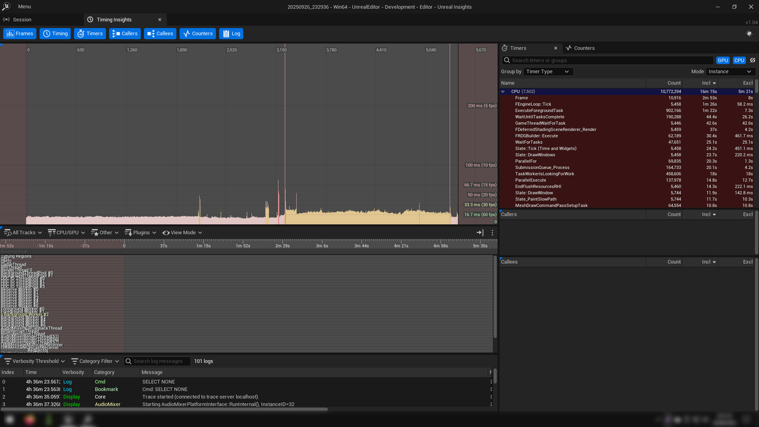Click the settings gear icon top-right
Viewport: 759px width, 427px height.
point(749,34)
